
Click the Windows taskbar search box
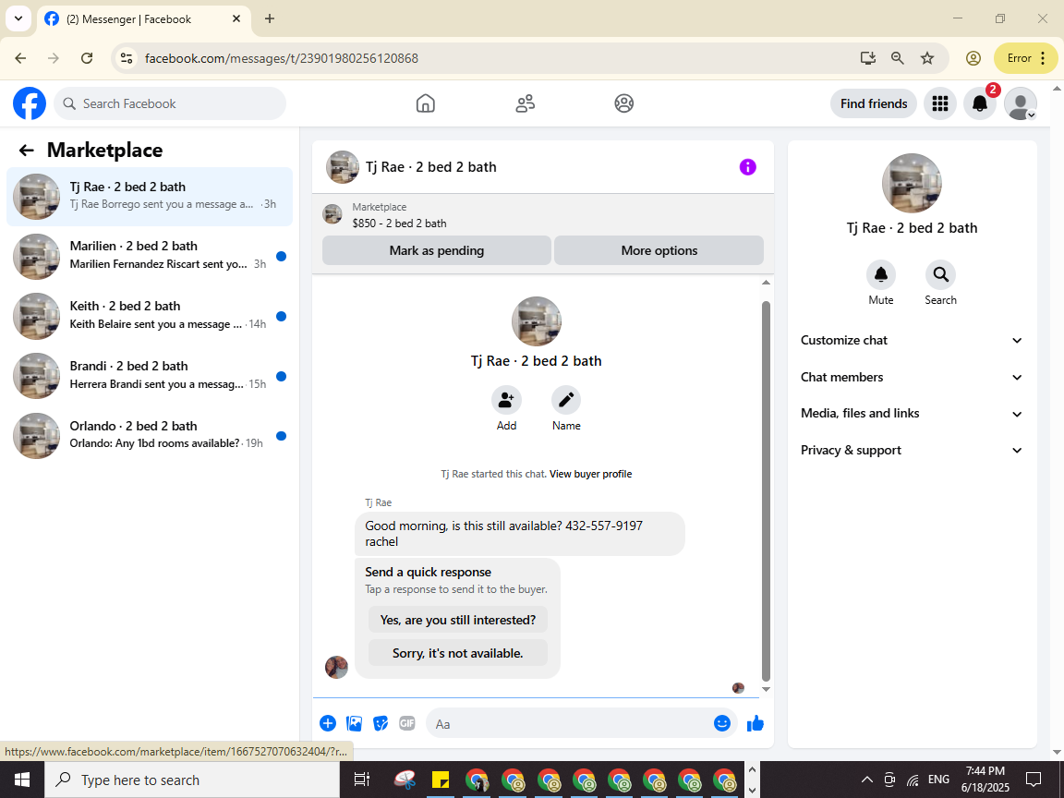coord(192,780)
